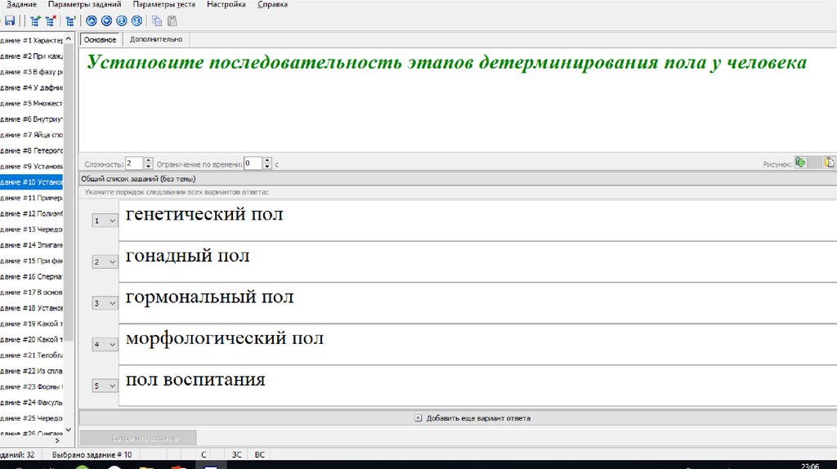Attach picture using paperclip plus icon
The image size is (837, 469).
click(801, 163)
